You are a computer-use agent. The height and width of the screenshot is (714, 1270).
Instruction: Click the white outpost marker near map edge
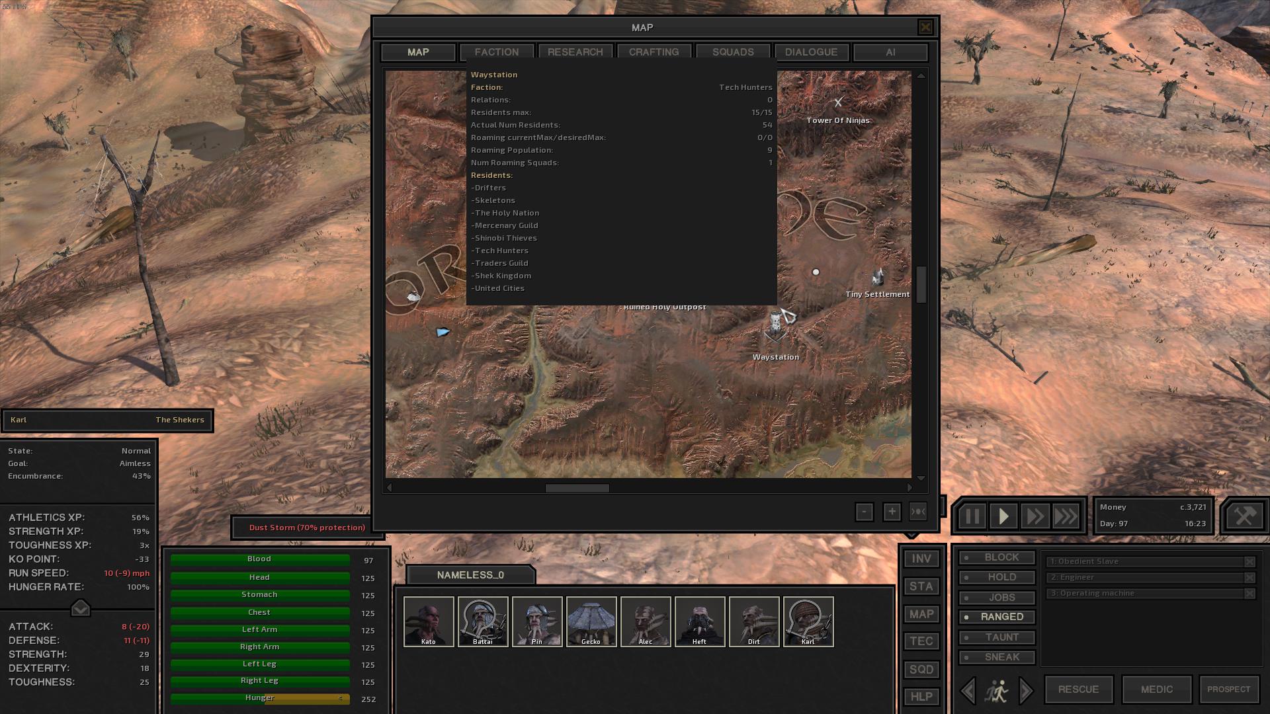[413, 297]
